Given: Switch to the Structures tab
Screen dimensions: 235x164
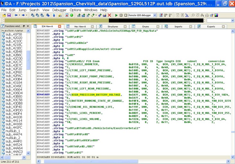Looking at the screenshot, I should (x=112, y=27).
